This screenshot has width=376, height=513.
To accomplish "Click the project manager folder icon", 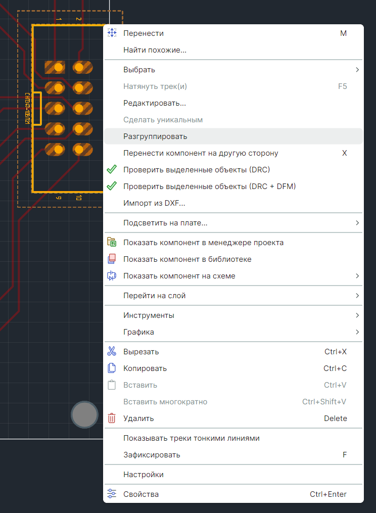I will (112, 243).
